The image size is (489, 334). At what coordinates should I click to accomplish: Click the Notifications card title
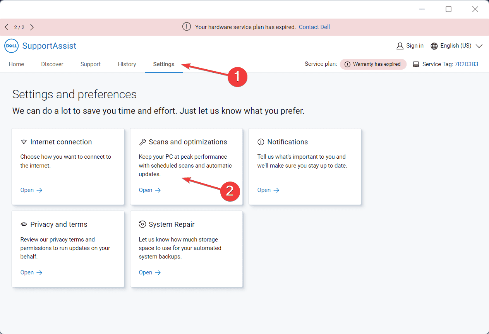click(288, 142)
